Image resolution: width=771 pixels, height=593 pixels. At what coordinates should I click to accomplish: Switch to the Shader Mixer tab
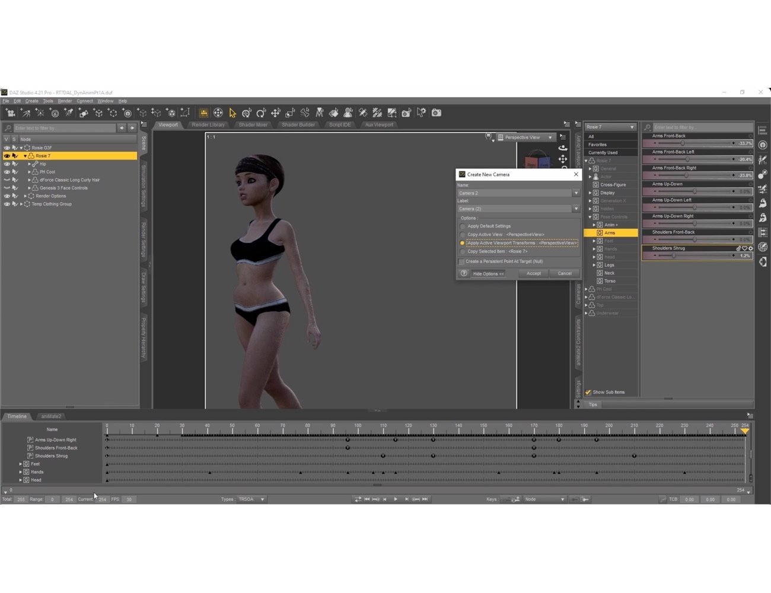coord(253,125)
